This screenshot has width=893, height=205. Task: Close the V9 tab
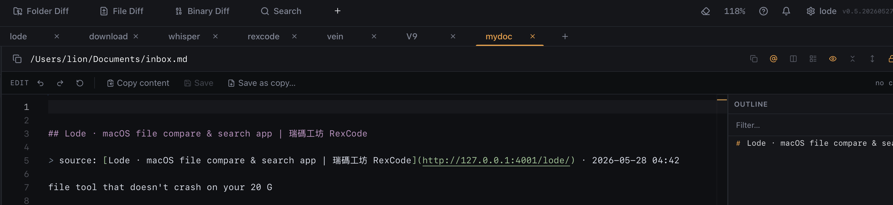point(453,36)
